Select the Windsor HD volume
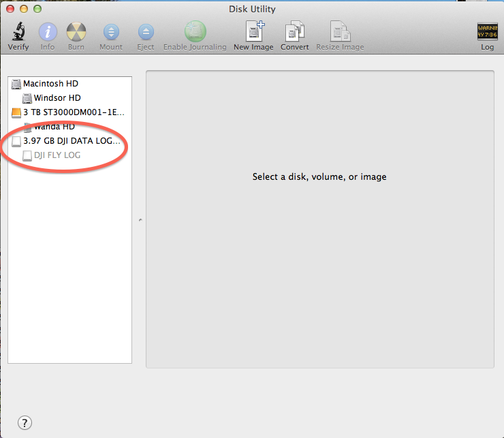This screenshot has width=504, height=438. tap(69, 98)
